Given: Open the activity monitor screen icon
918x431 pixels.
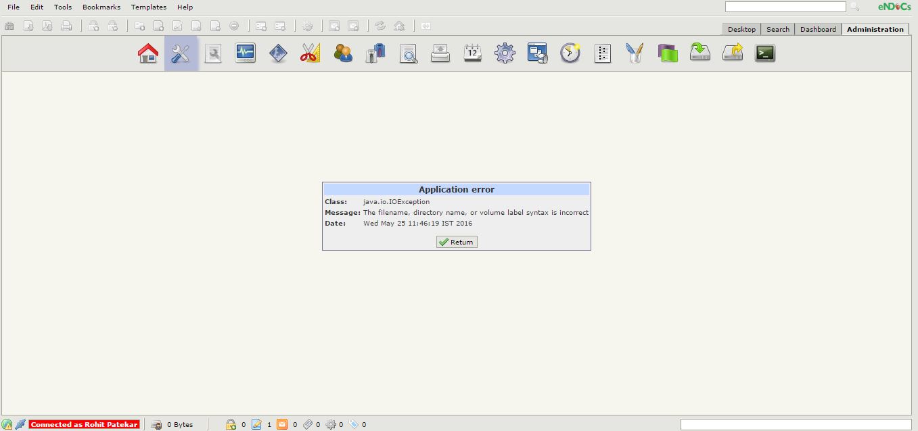Looking at the screenshot, I should click(x=245, y=53).
